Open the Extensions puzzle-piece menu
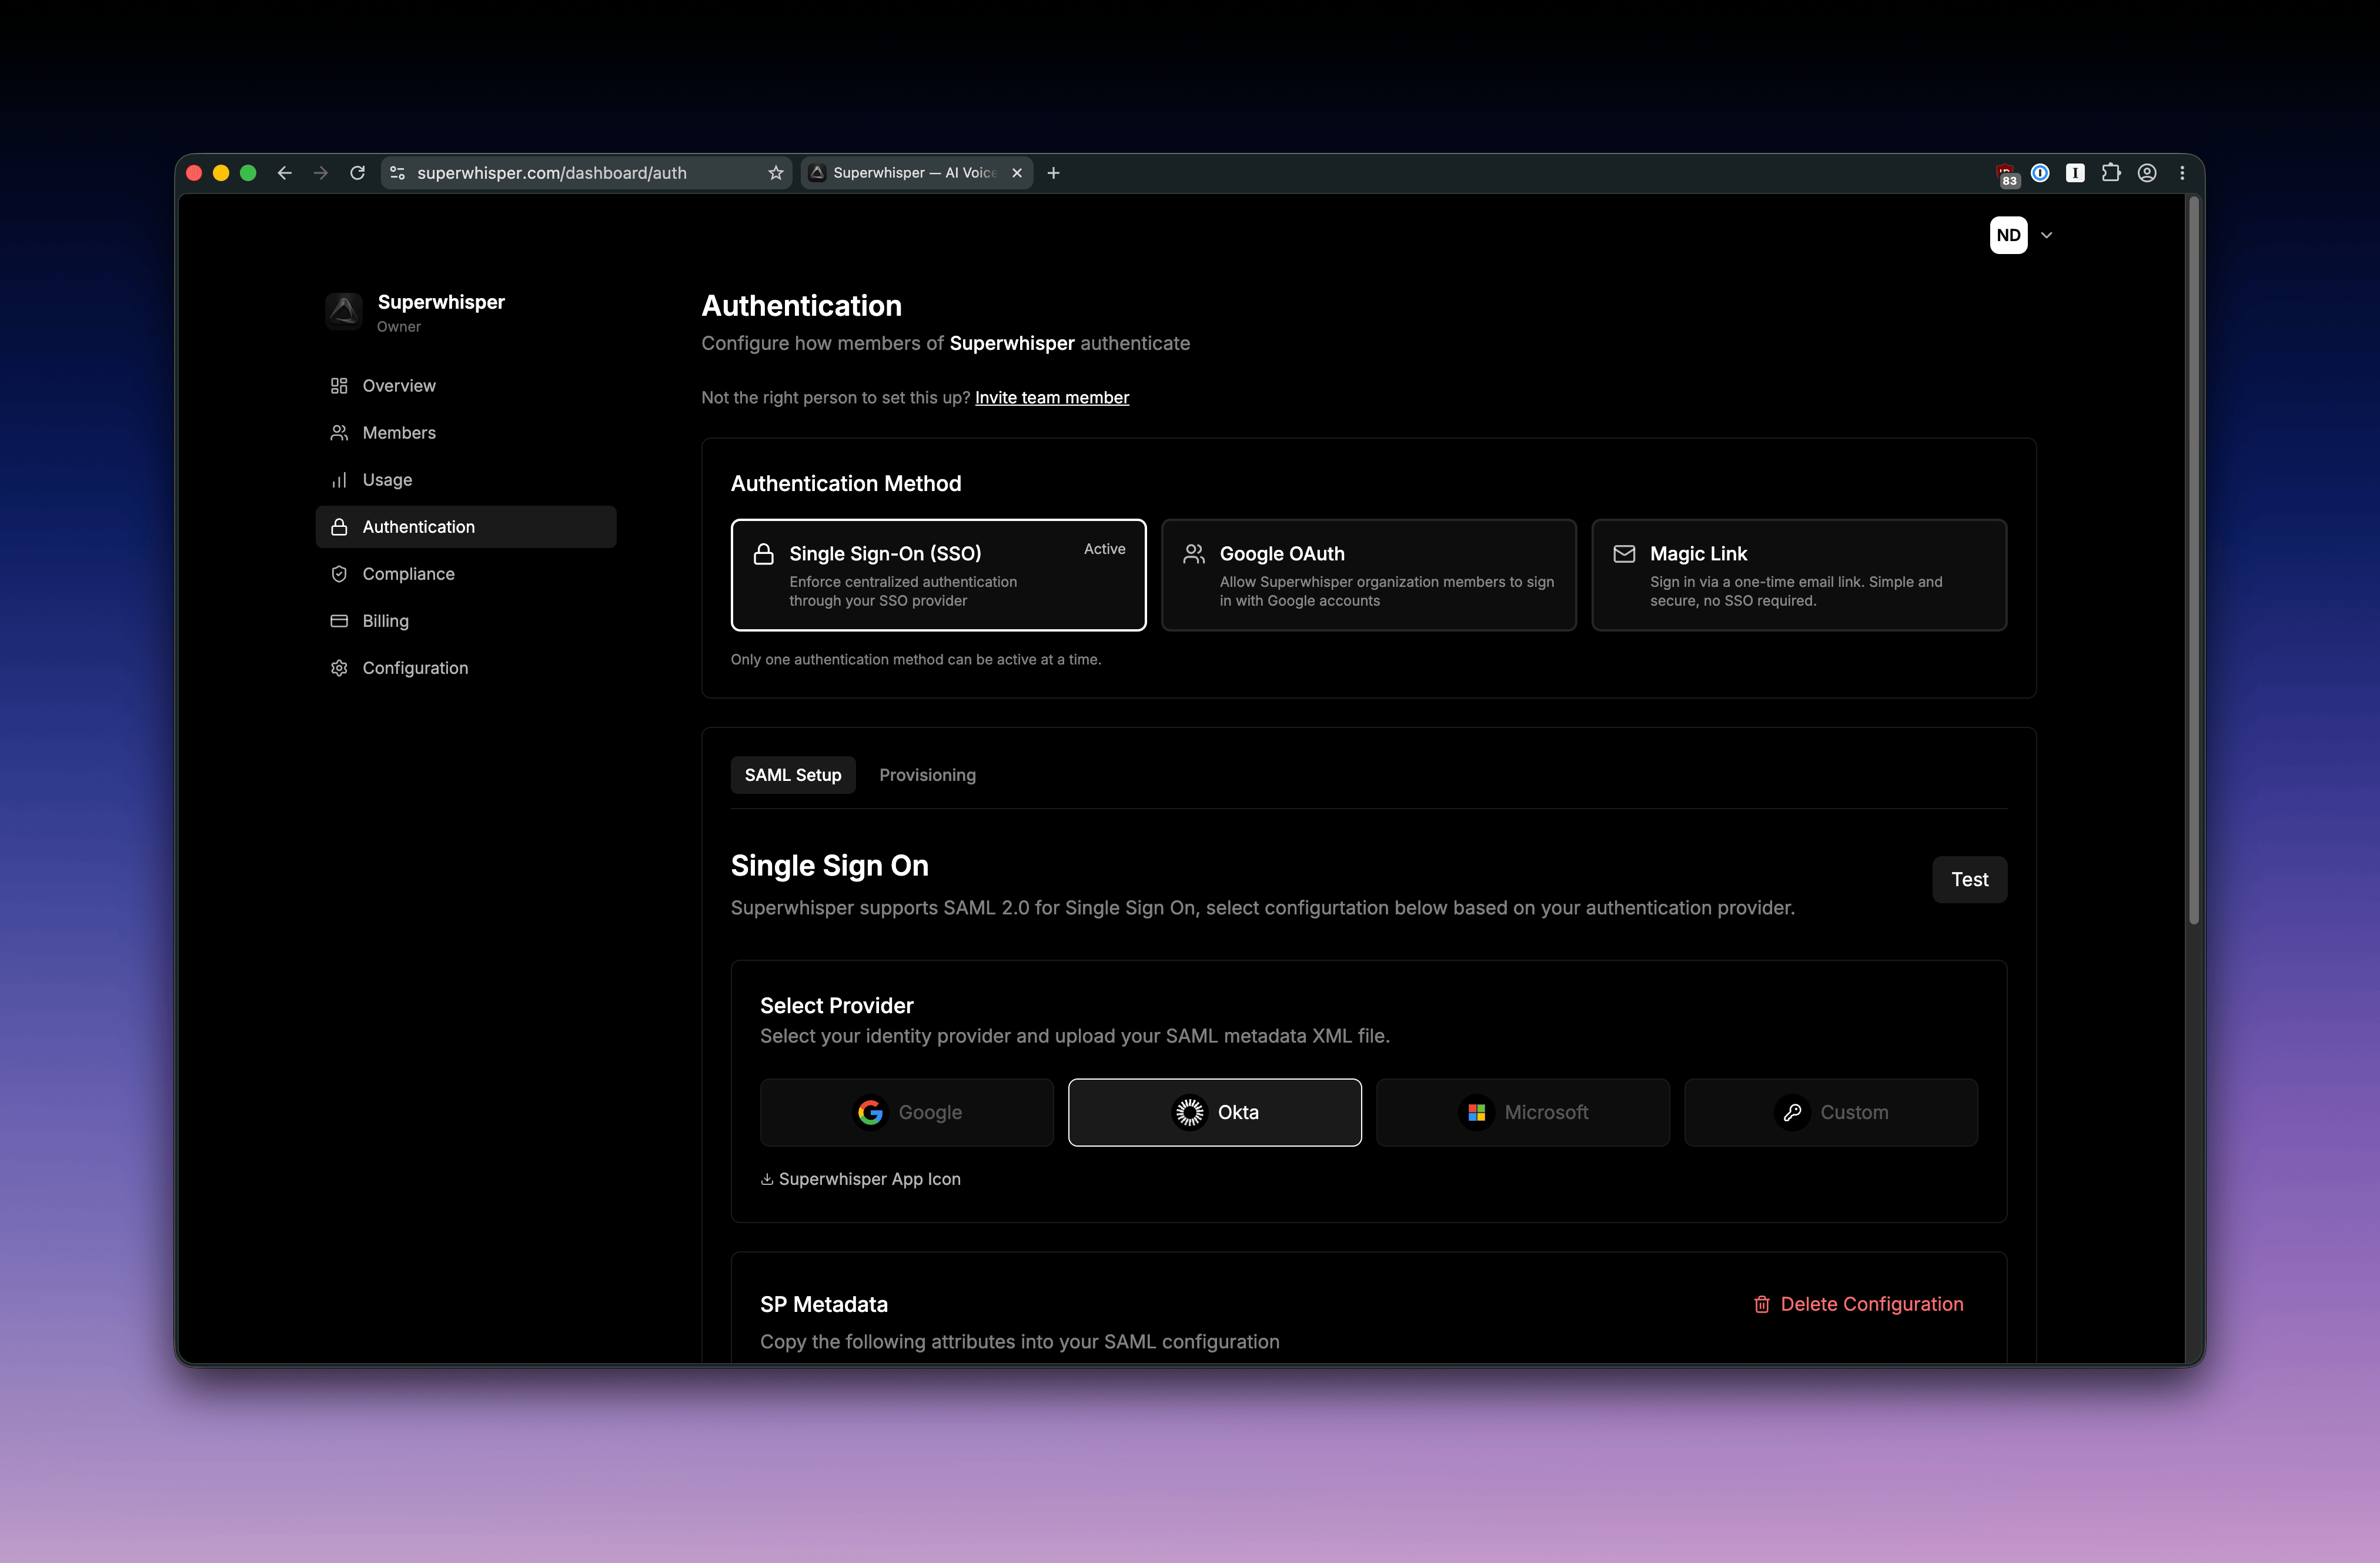 tap(2111, 173)
